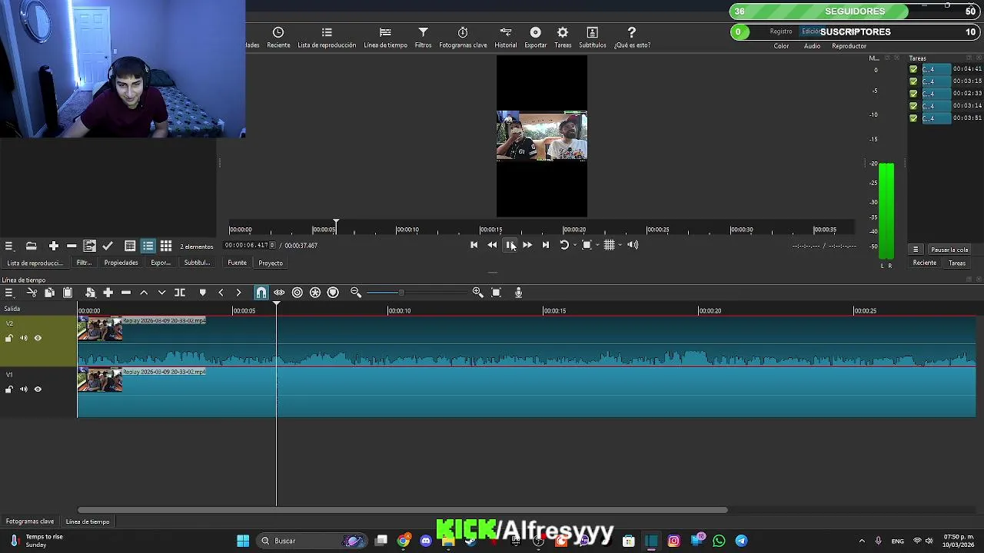Record audio with the microphone icon
The height and width of the screenshot is (553, 984).
[x=519, y=293]
